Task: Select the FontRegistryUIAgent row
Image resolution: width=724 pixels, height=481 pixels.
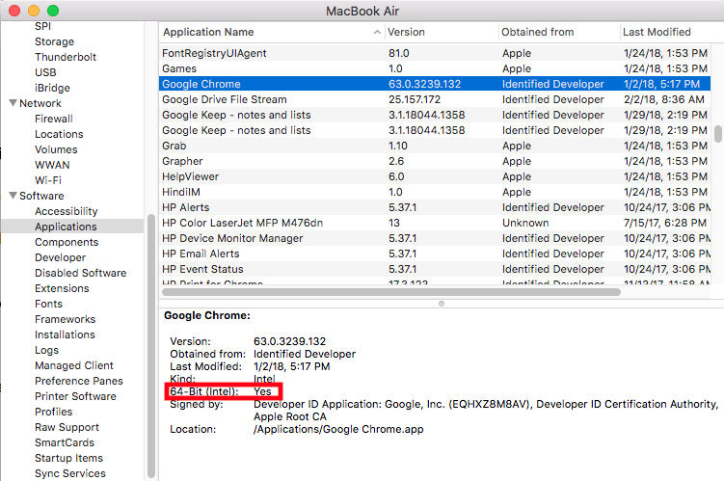Action: pyautogui.click(x=435, y=53)
